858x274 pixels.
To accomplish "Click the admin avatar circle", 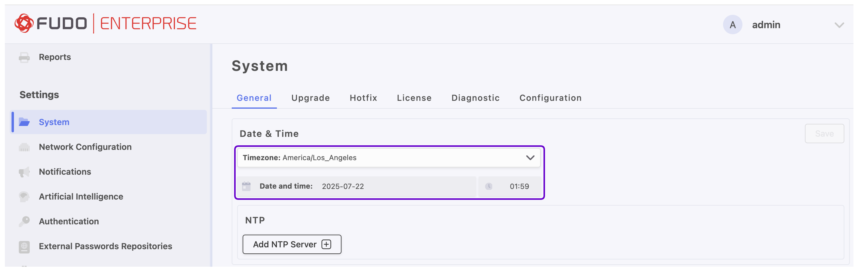I will pos(732,25).
